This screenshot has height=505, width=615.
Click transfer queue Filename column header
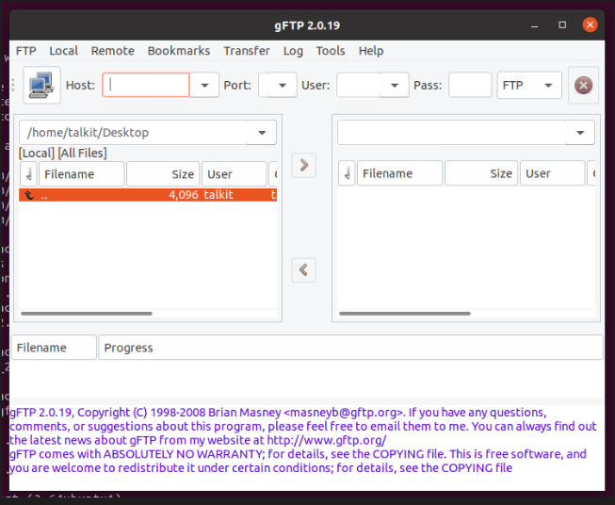coord(54,348)
